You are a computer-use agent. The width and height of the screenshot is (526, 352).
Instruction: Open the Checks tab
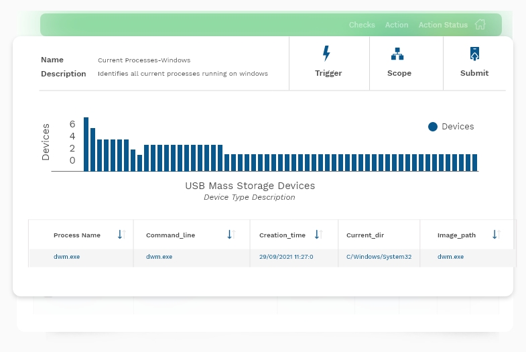click(362, 25)
